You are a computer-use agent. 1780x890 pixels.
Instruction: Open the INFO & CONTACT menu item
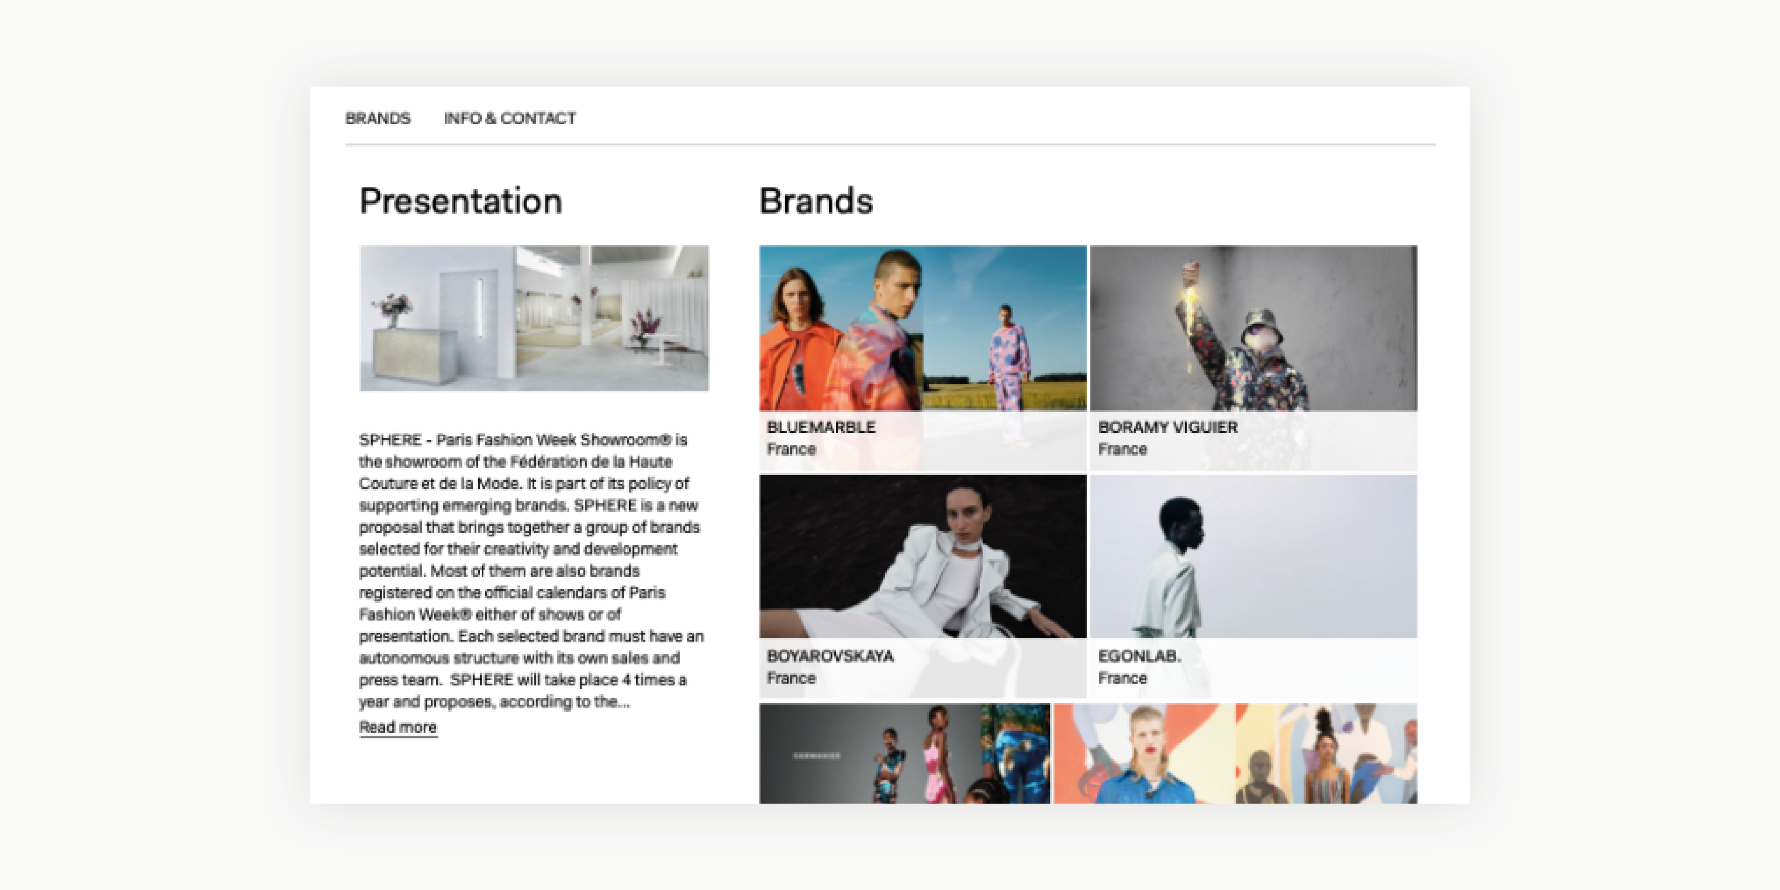[510, 118]
